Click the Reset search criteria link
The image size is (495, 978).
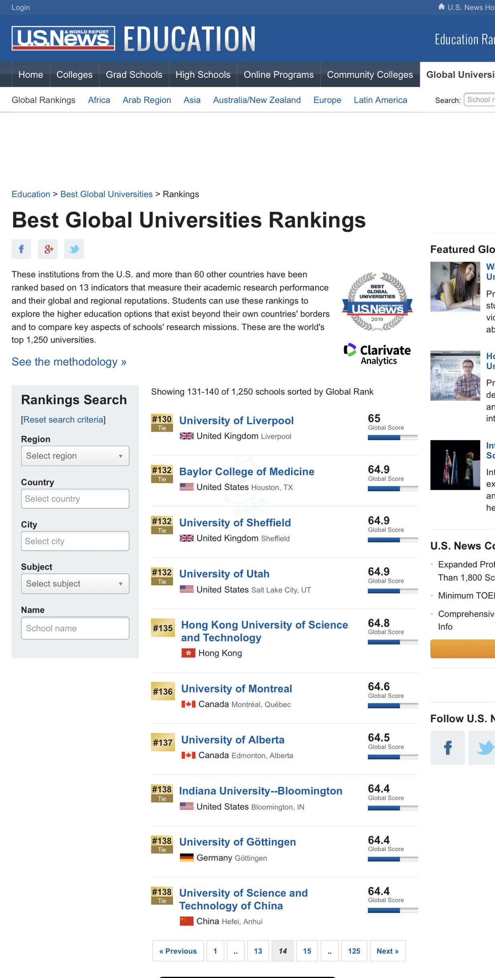pyautogui.click(x=63, y=420)
